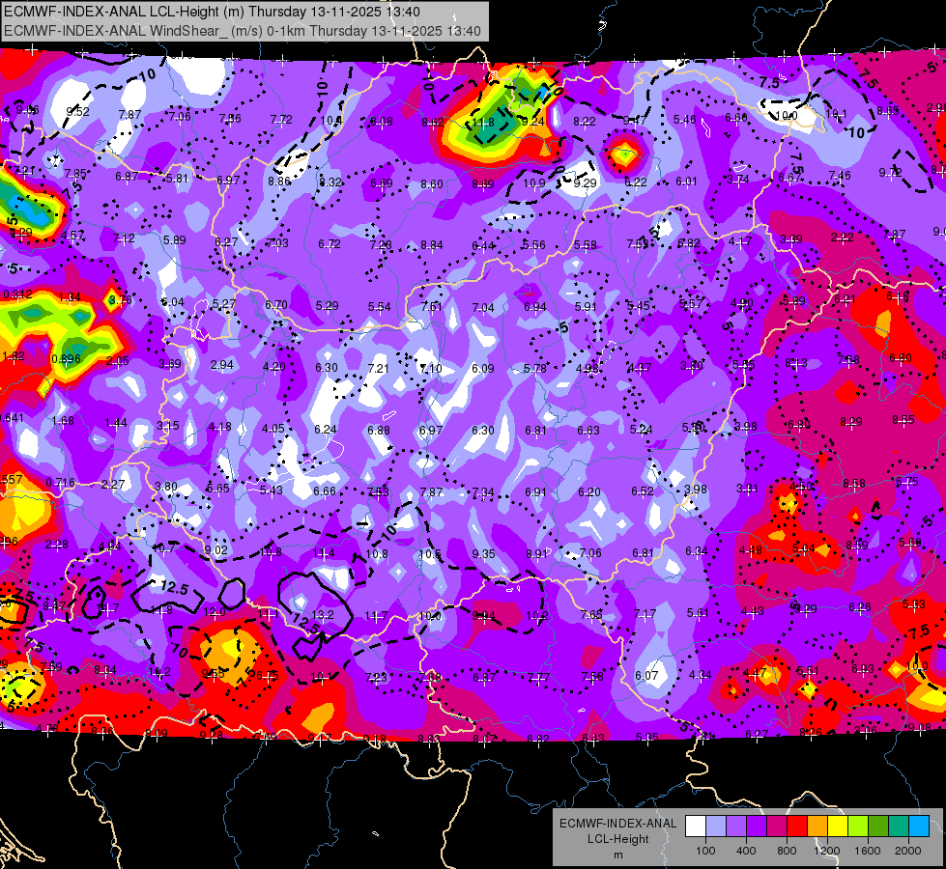946x869 pixels.
Task: Click the wind shear value 7.12
Action: click(124, 238)
